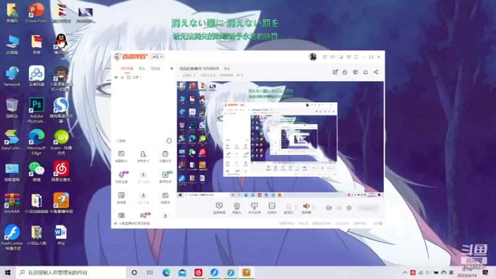Open toolbox more options ellipsis
The width and height of the screenshot is (496, 279).
(x=169, y=141)
